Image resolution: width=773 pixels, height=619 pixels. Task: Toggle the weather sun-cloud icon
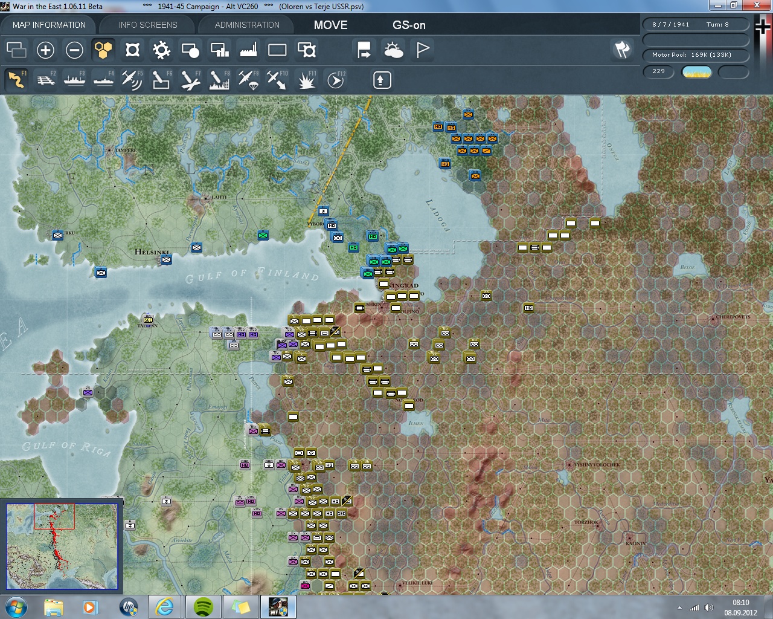click(393, 50)
